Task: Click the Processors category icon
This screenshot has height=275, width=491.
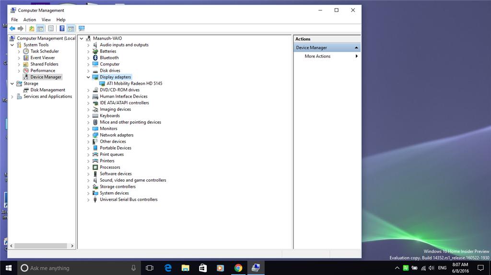Action: tap(95, 167)
